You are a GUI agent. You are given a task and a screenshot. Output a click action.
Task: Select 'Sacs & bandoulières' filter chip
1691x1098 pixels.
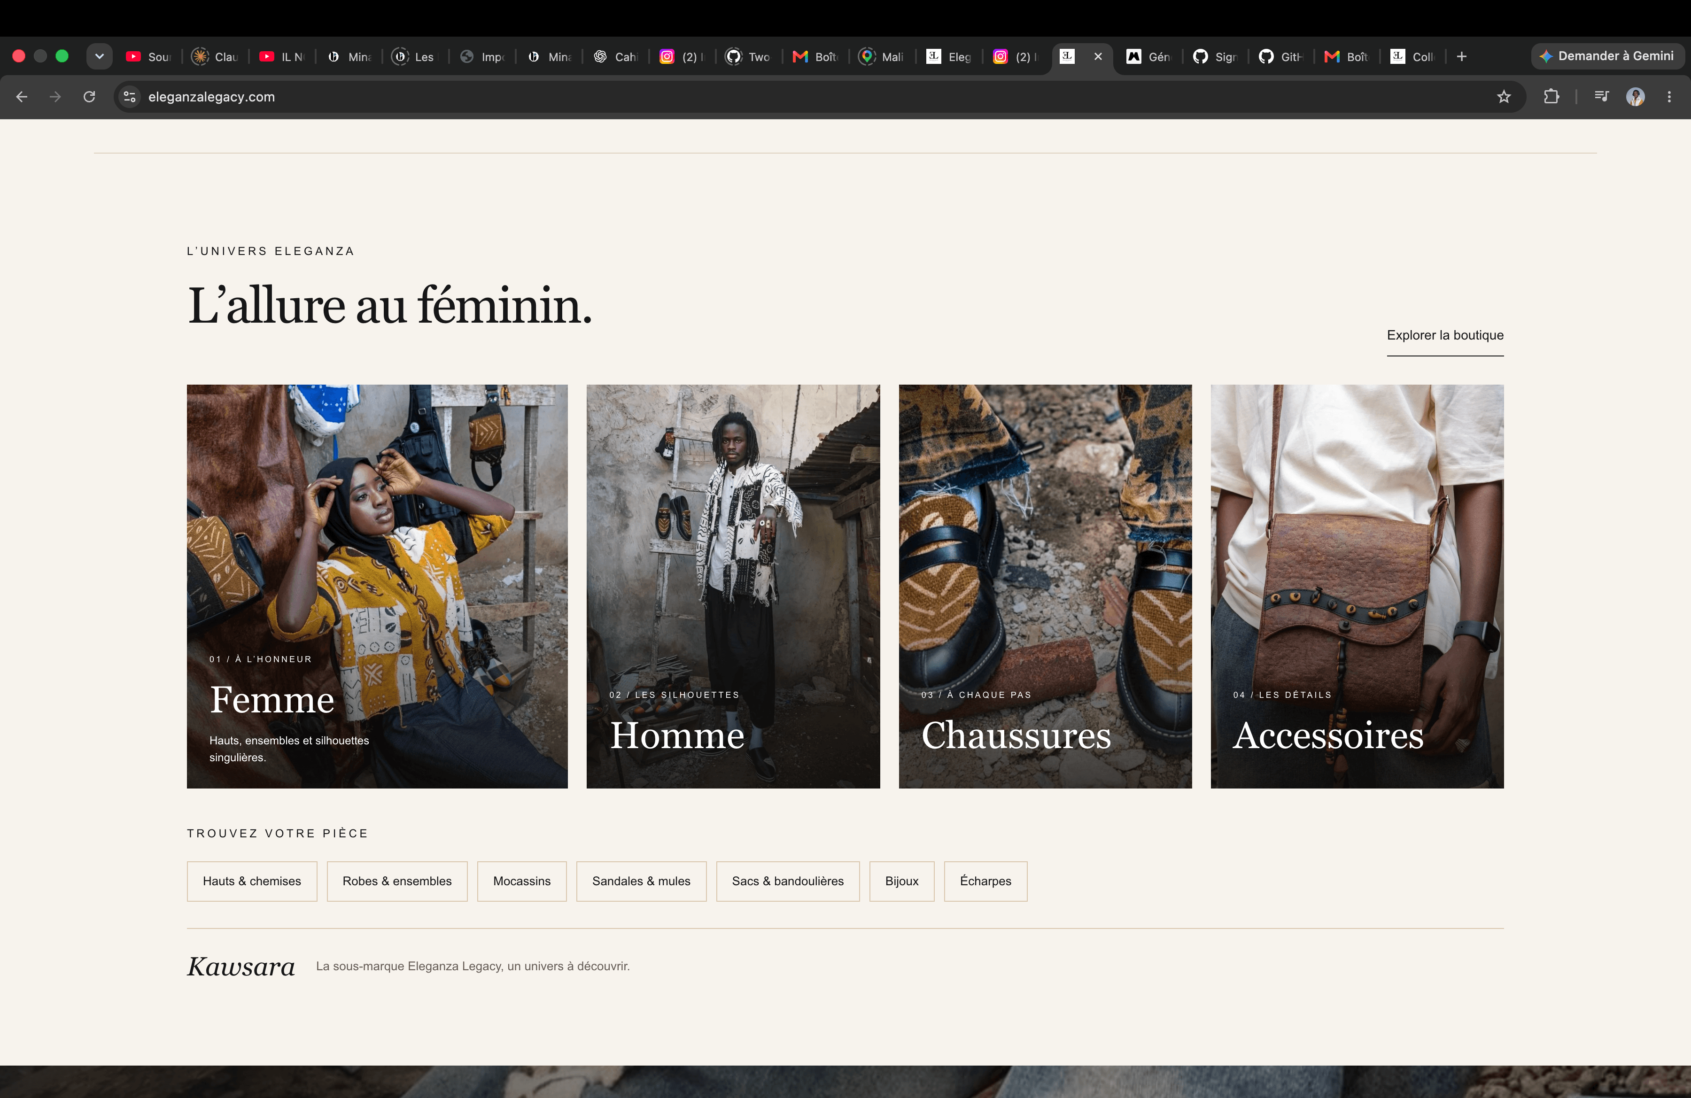coord(788,881)
